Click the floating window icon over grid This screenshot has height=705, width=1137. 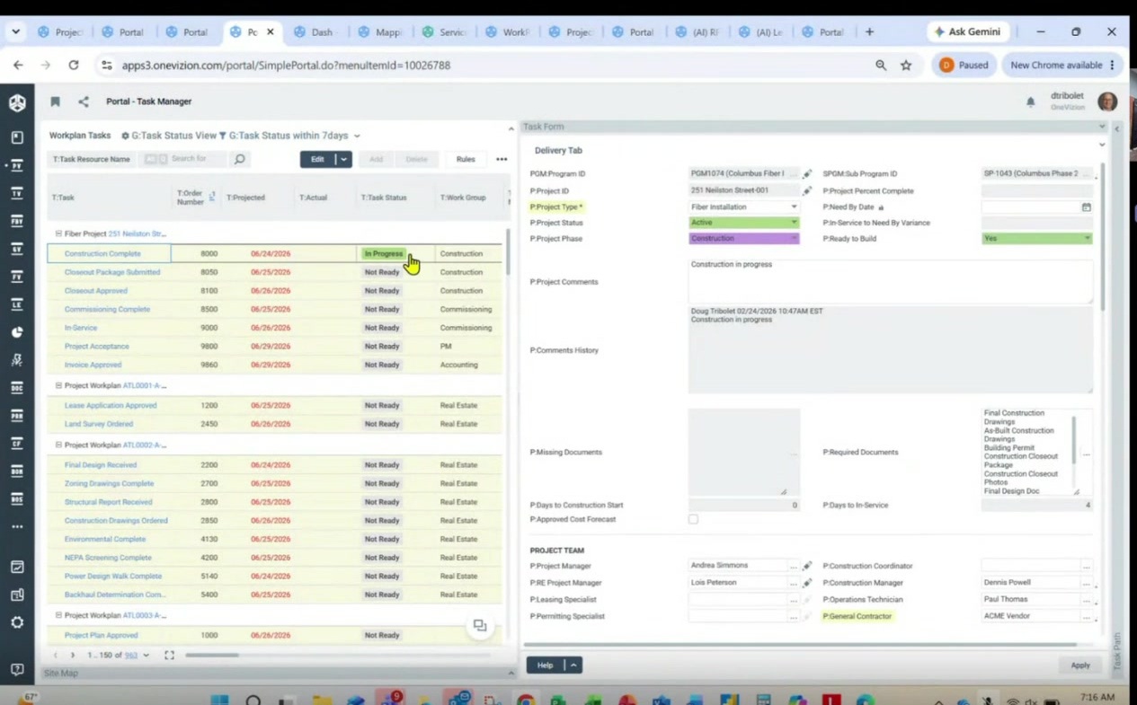coord(480,626)
